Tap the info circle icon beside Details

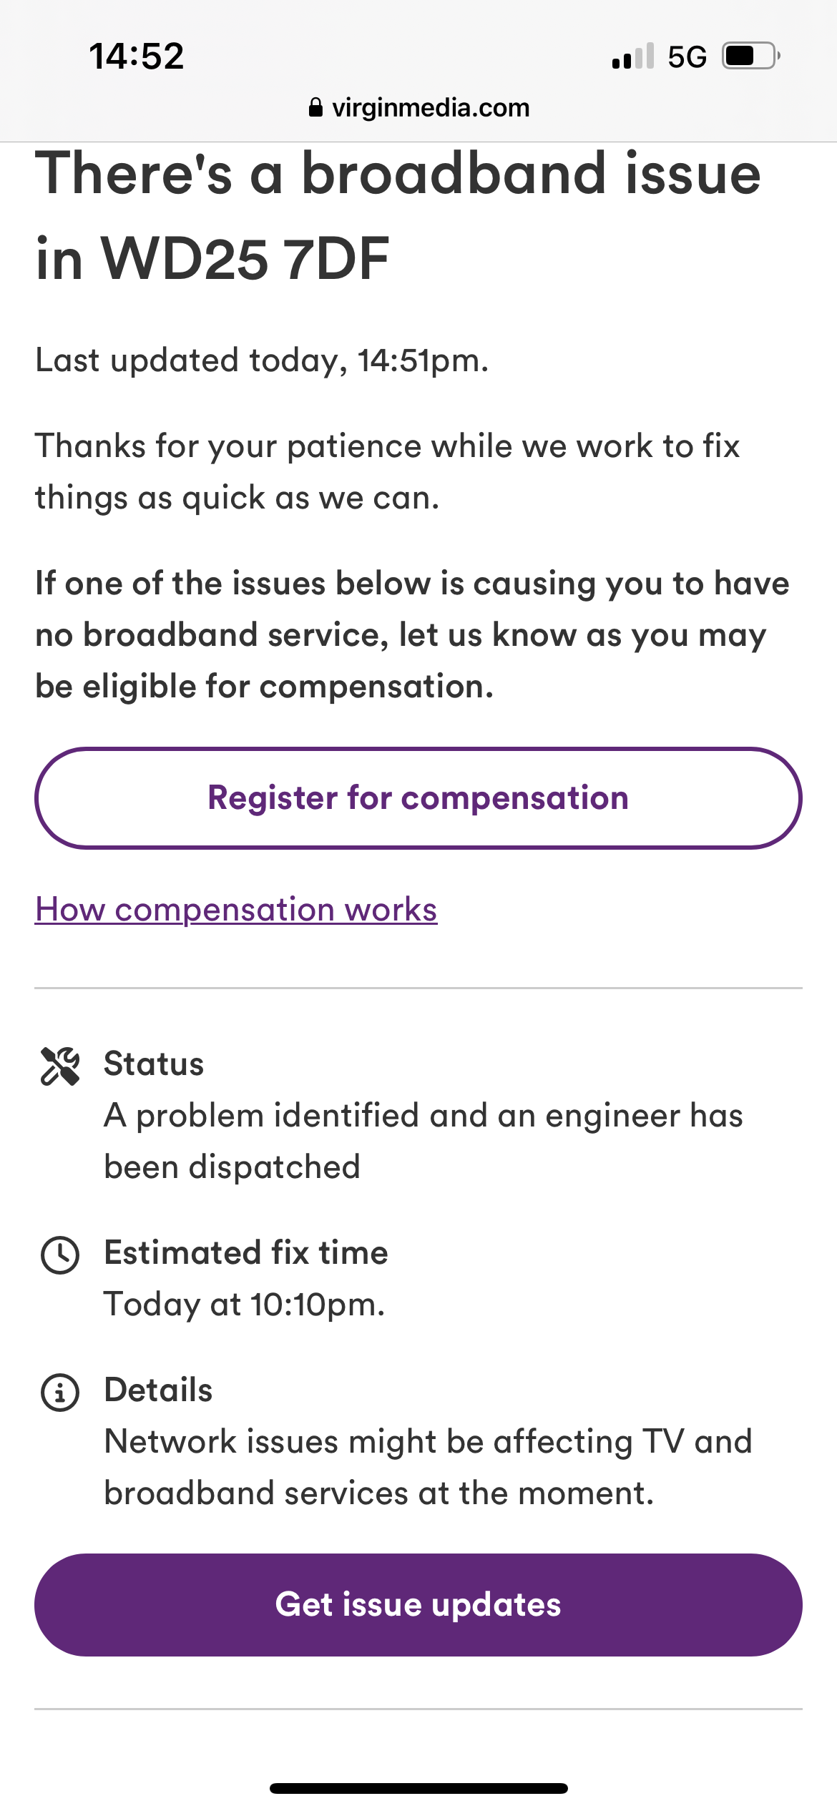point(60,1393)
